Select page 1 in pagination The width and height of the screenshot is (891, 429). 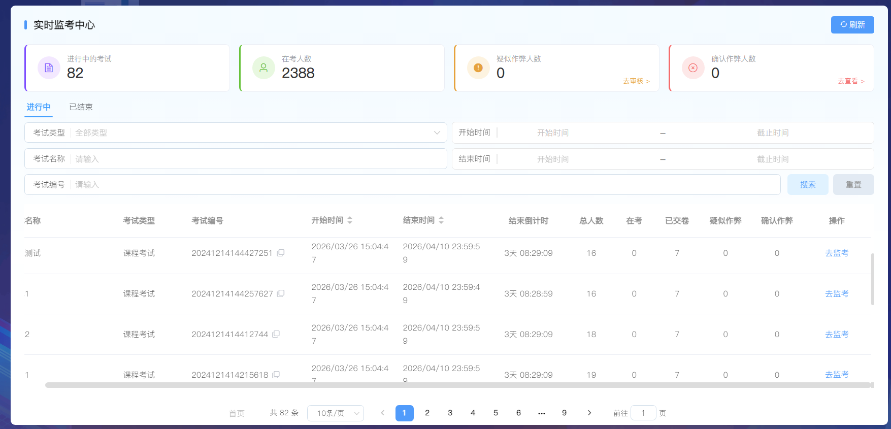405,413
